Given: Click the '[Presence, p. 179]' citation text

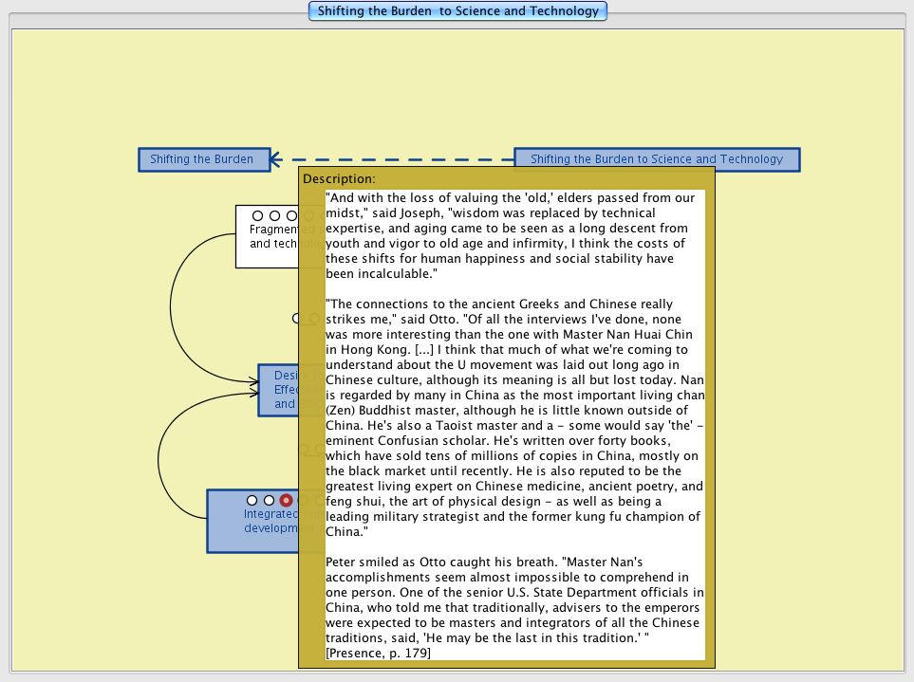Looking at the screenshot, I should tap(378, 653).
